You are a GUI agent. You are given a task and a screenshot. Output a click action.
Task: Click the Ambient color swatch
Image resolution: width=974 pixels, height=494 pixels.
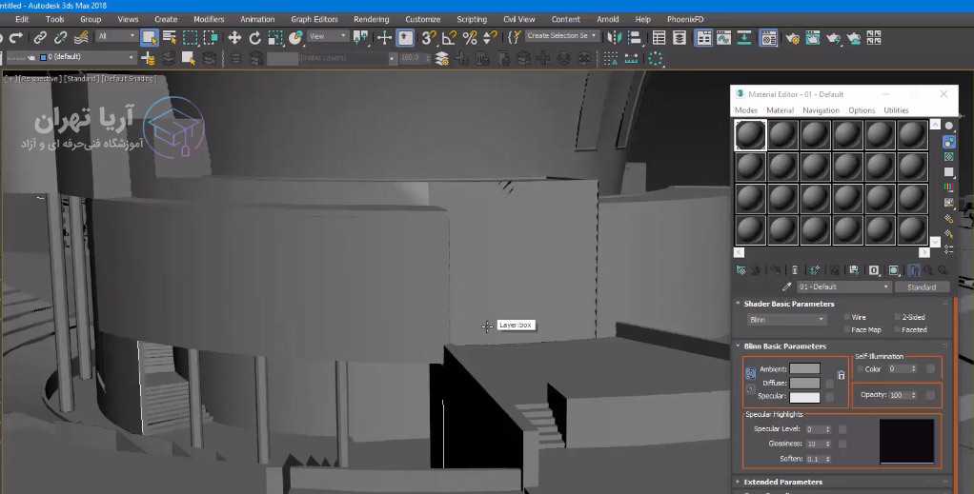pos(804,368)
